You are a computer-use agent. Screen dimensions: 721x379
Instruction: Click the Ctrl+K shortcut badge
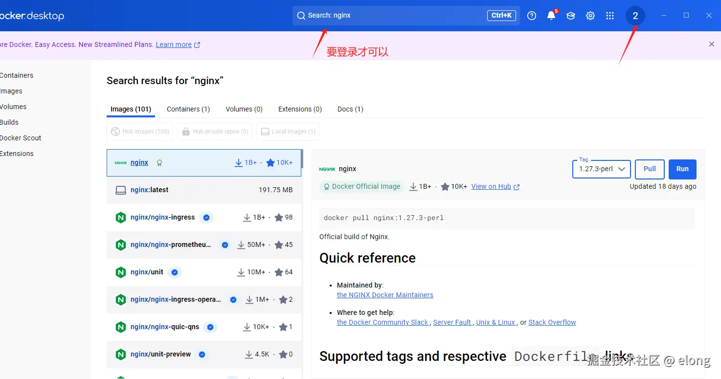(x=501, y=16)
